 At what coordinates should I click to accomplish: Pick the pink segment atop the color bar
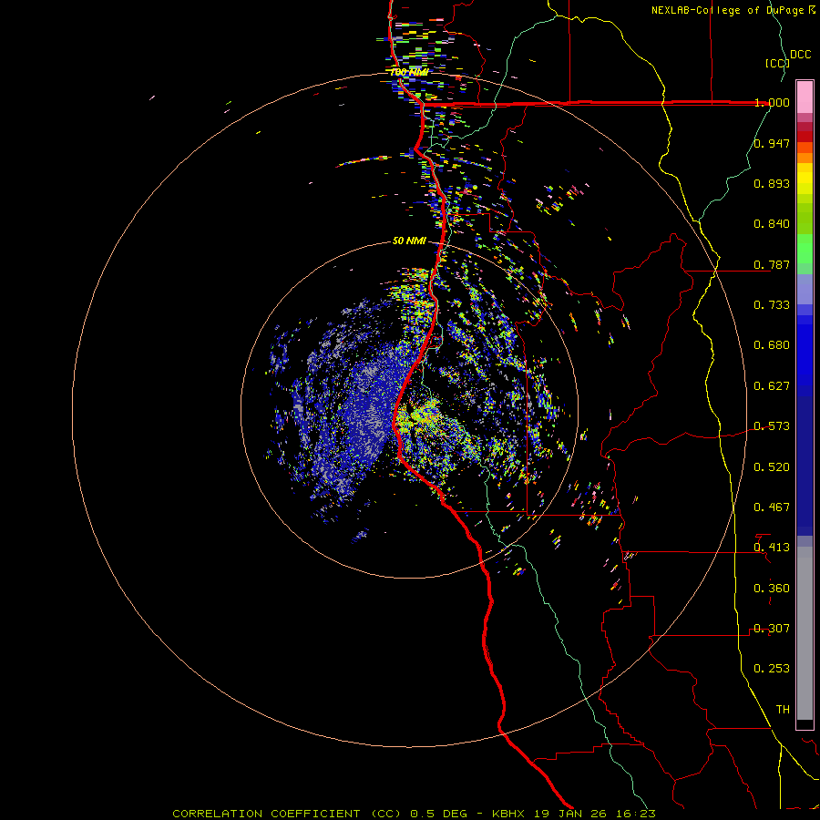tap(805, 97)
